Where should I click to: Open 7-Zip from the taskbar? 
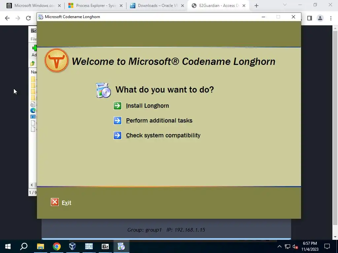click(x=105, y=246)
